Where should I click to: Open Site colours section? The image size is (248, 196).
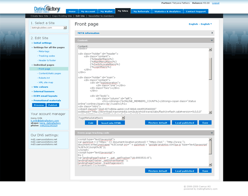point(41,87)
